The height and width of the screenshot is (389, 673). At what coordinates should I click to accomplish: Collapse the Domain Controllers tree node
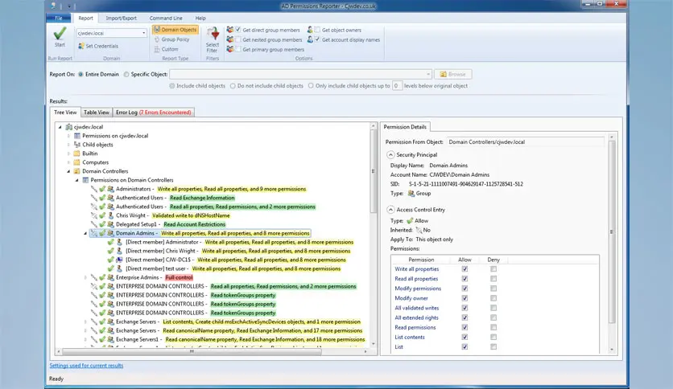[x=68, y=171]
